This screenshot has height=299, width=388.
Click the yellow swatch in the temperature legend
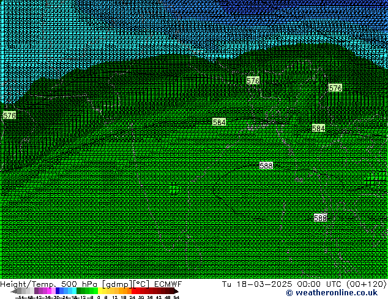point(100,290)
